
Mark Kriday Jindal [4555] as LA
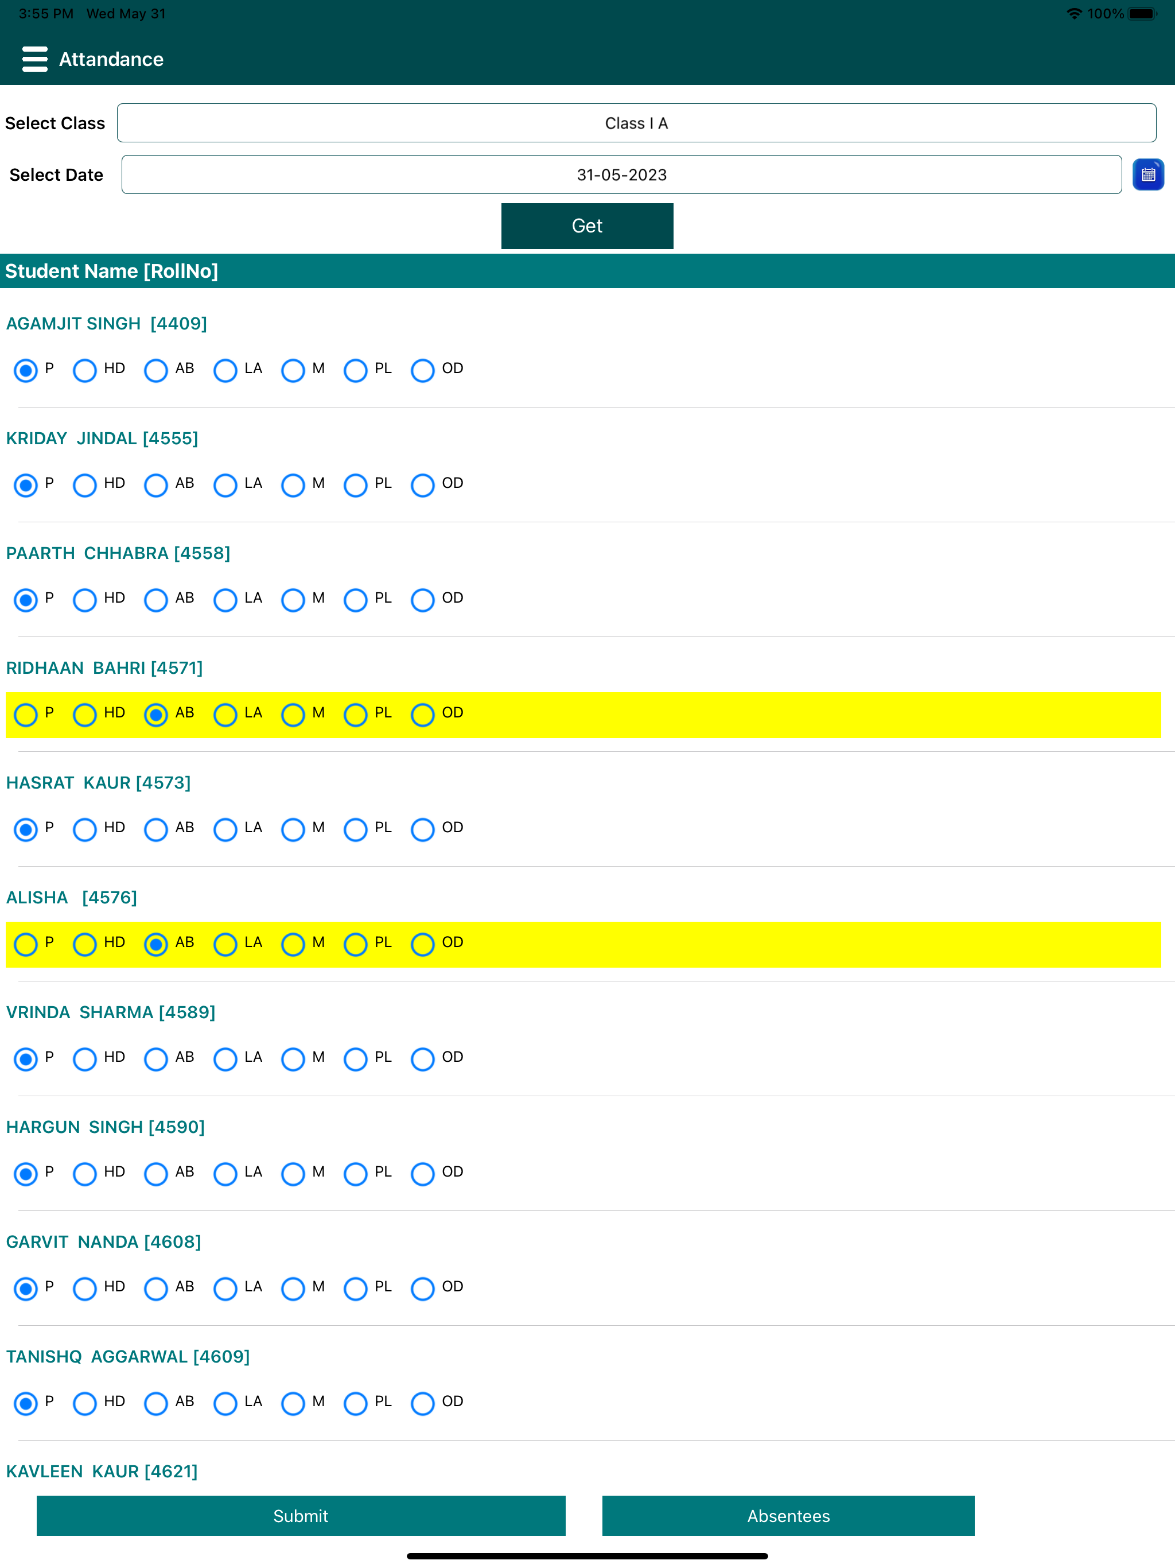point(225,485)
